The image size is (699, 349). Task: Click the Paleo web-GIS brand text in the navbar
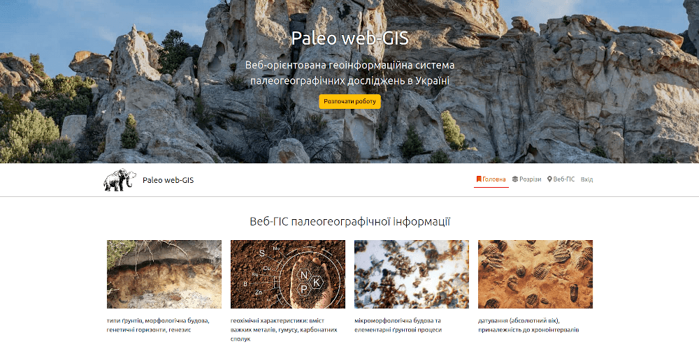(x=168, y=180)
